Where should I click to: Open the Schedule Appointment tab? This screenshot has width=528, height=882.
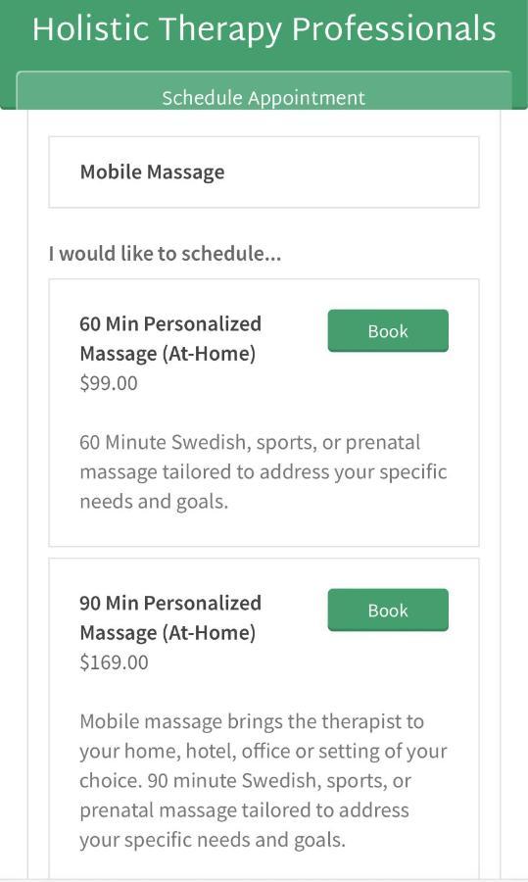264,97
